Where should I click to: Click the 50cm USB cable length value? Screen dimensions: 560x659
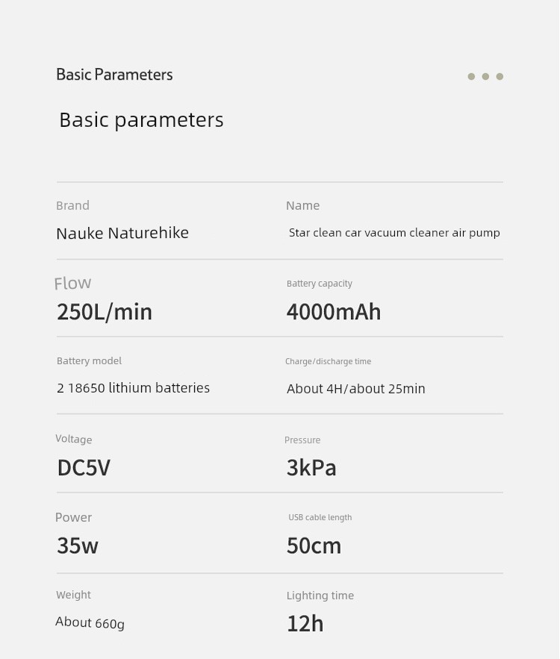(x=314, y=546)
